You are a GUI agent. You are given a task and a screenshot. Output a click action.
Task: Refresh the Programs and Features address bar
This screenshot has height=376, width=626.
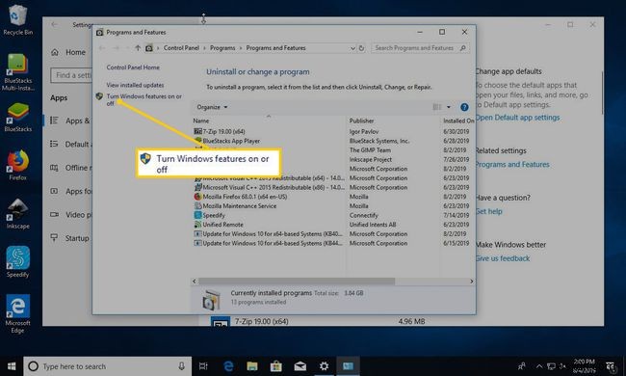(361, 48)
